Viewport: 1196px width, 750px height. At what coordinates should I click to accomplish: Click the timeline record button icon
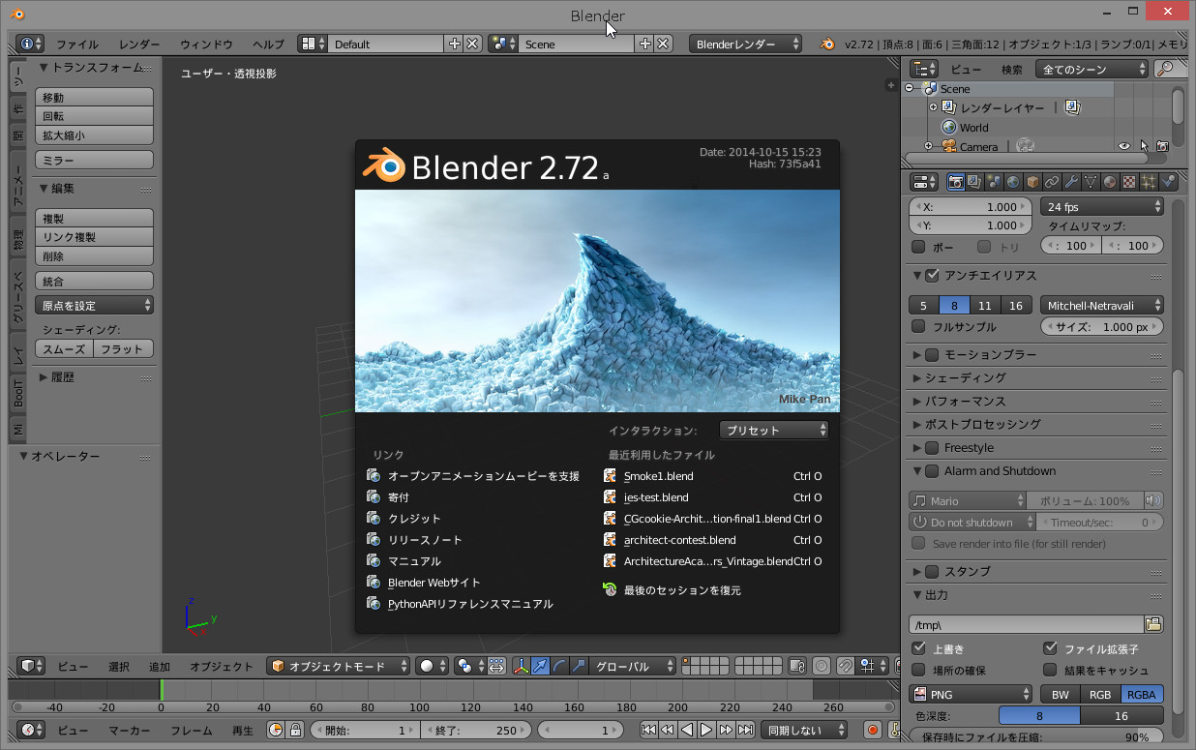(873, 731)
